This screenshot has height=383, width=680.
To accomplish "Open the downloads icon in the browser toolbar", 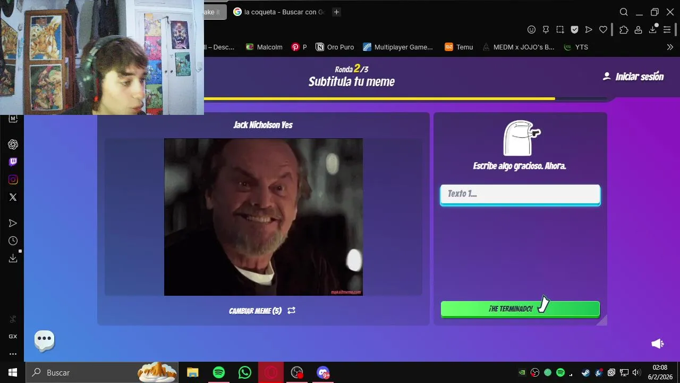I will coord(652,30).
